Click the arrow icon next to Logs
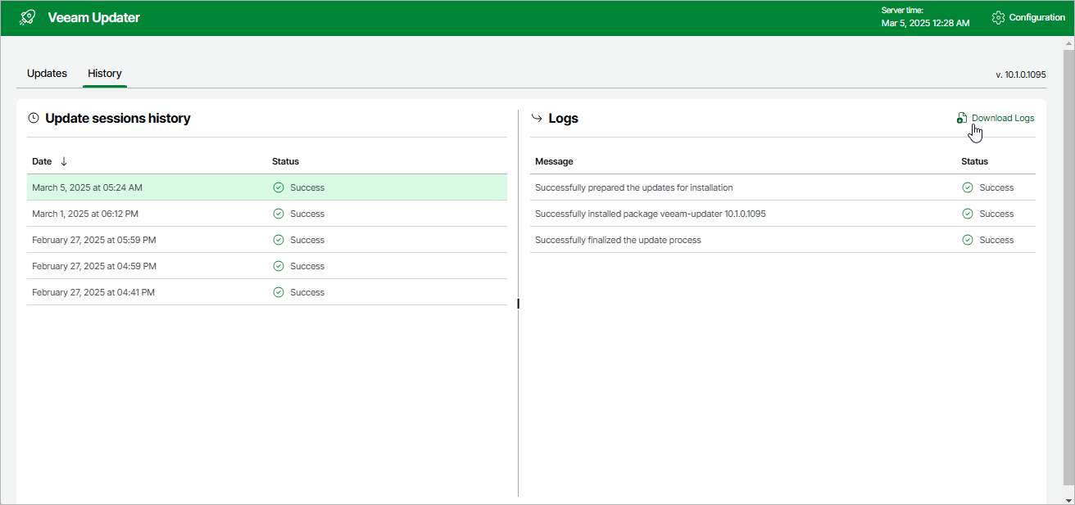The image size is (1075, 505). pos(537,119)
